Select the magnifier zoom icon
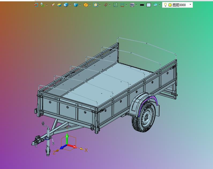The height and width of the screenshot is (169, 213). pos(96,5)
